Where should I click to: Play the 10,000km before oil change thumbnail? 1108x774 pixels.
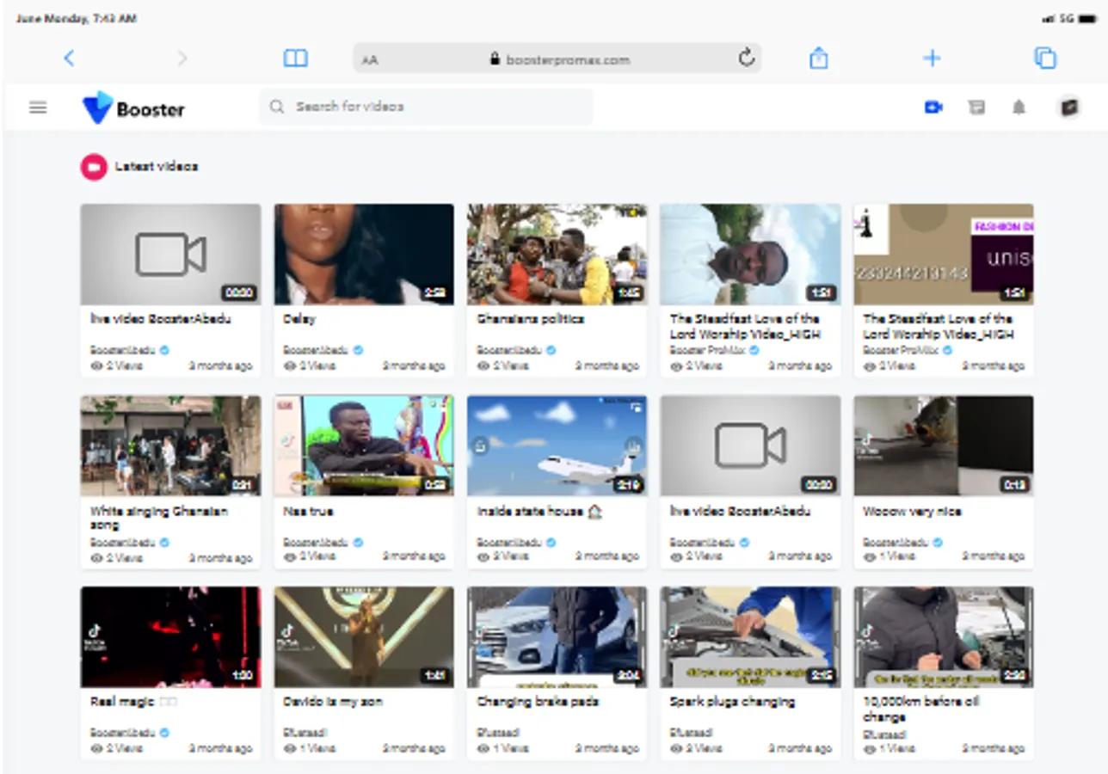click(944, 637)
